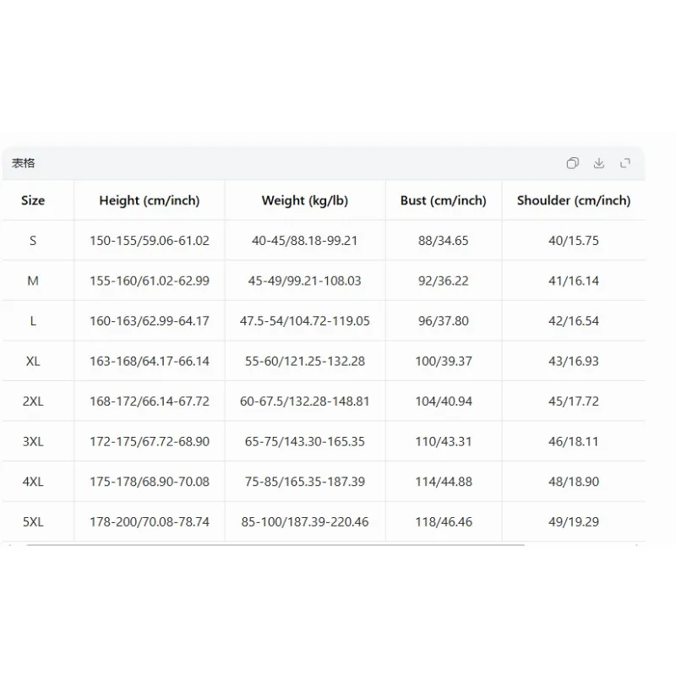Viewport: 676px width, 676px height.
Task: Click the XL size cell
Action: (33, 361)
